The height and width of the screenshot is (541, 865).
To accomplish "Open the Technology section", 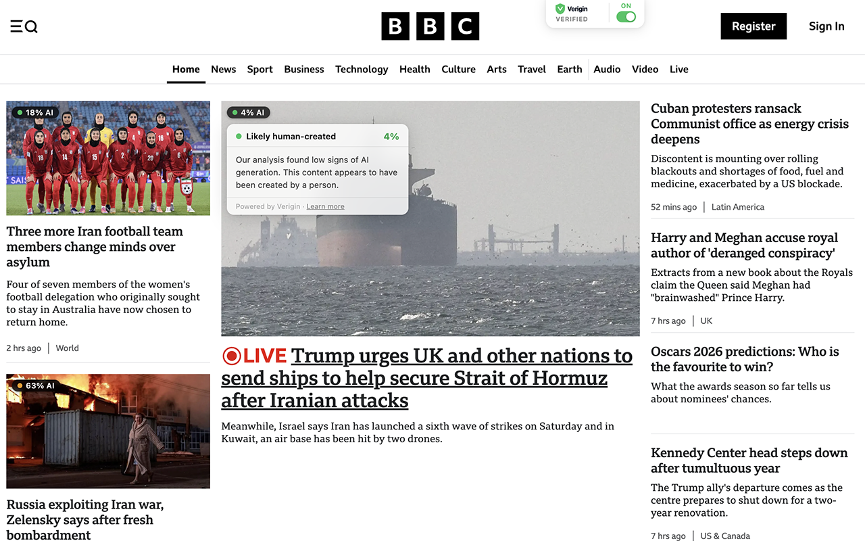I will [x=362, y=69].
